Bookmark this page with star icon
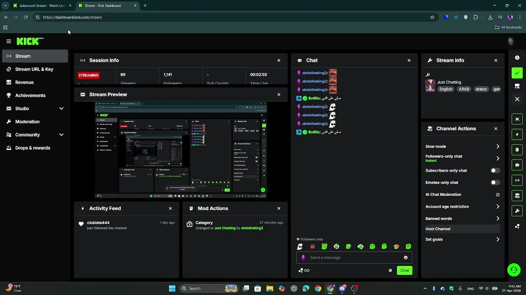This screenshot has height=295, width=526. click(x=432, y=17)
